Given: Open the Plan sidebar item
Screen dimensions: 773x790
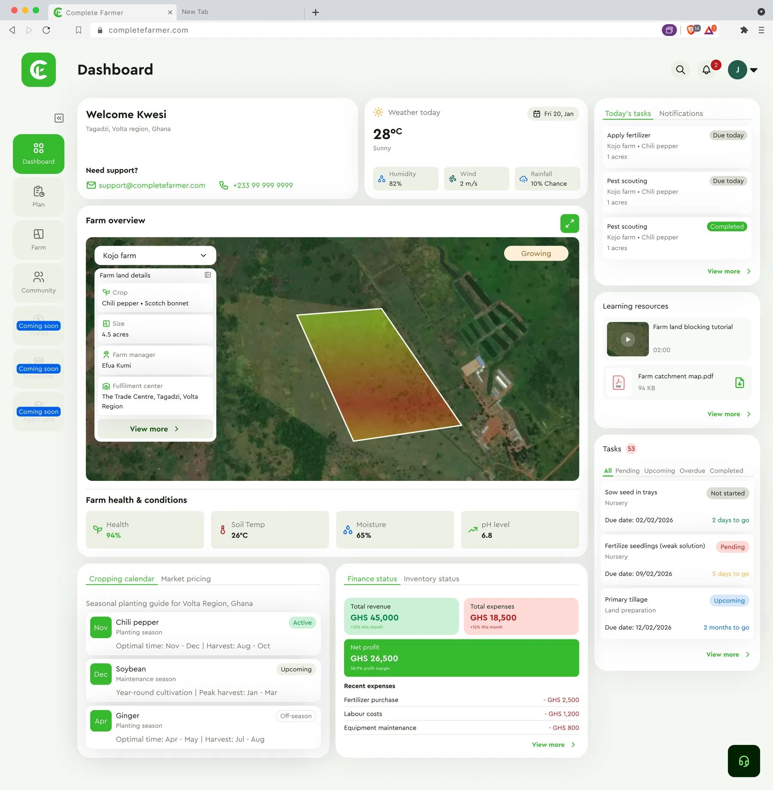Looking at the screenshot, I should tap(39, 197).
